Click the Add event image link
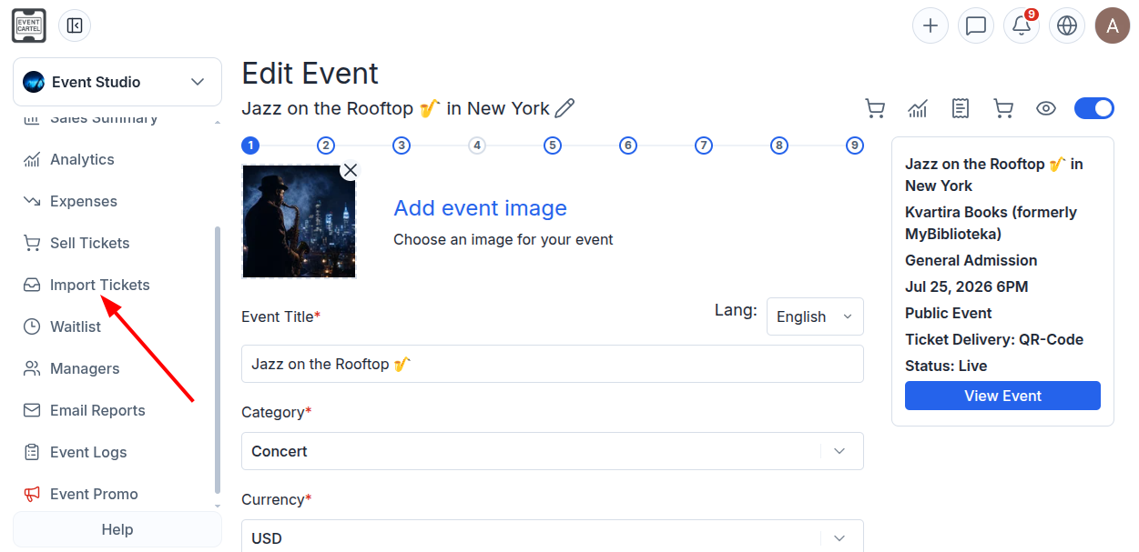1139x552 pixels. pos(480,208)
